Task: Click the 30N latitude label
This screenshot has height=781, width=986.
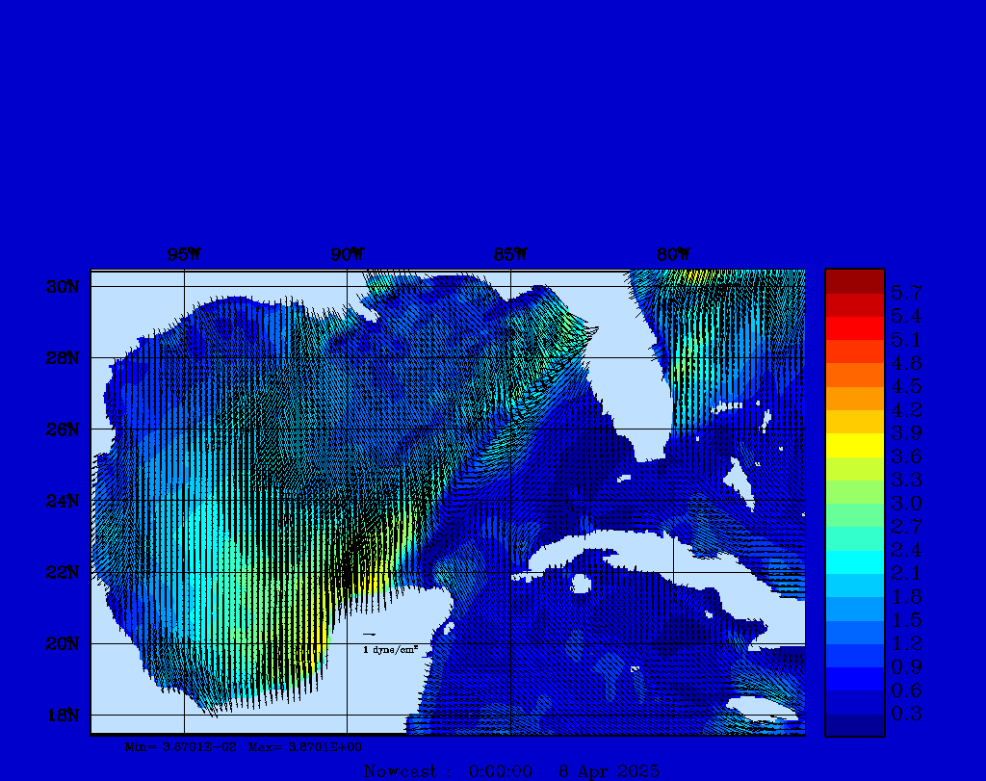Action: [63, 287]
